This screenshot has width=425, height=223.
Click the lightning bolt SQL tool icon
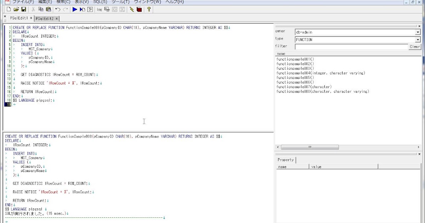[x=132, y=10]
